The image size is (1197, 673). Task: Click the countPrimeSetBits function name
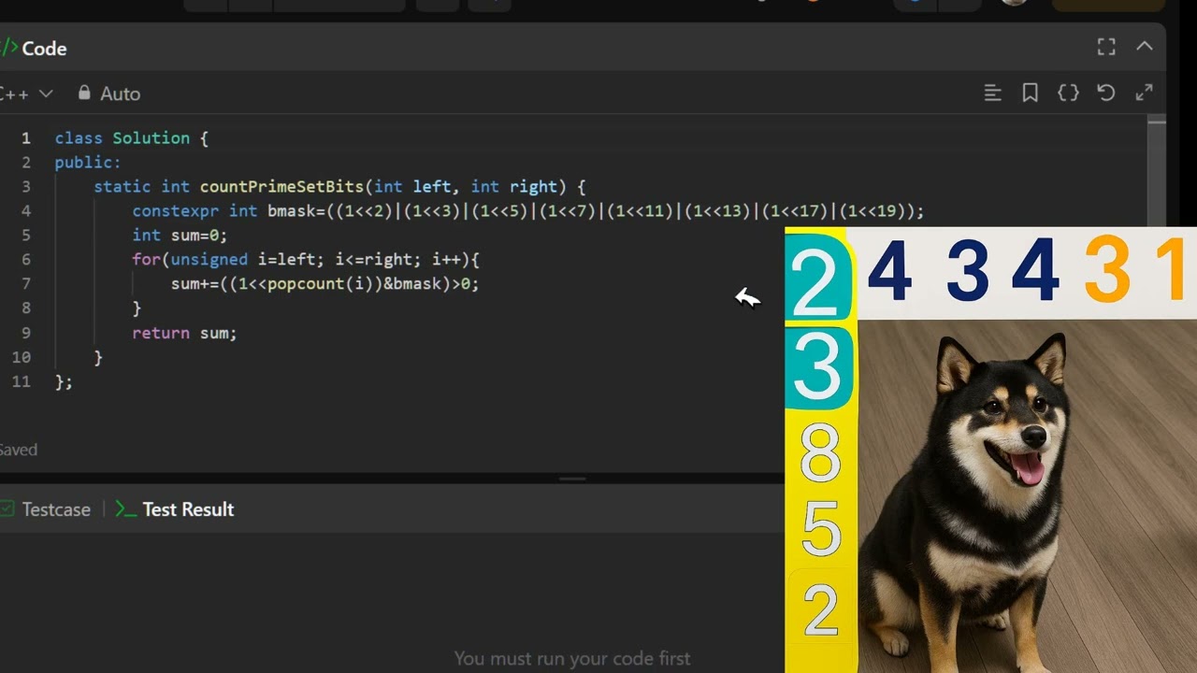[x=281, y=187]
